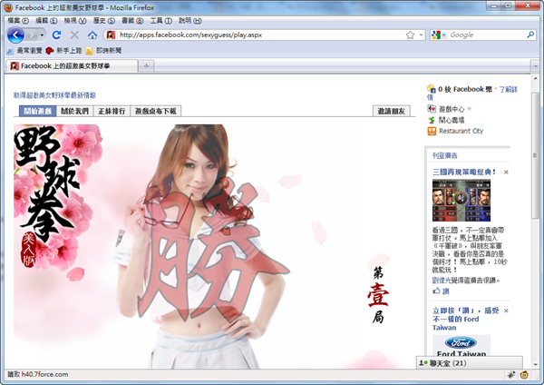This screenshot has width=544, height=385.
Task: Go to the home page icon
Action: pos(92,35)
